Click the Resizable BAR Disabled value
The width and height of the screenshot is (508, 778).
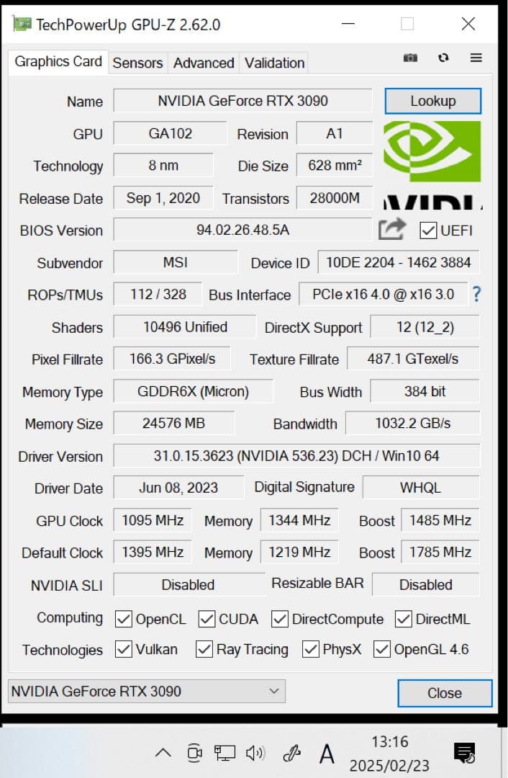(x=426, y=584)
